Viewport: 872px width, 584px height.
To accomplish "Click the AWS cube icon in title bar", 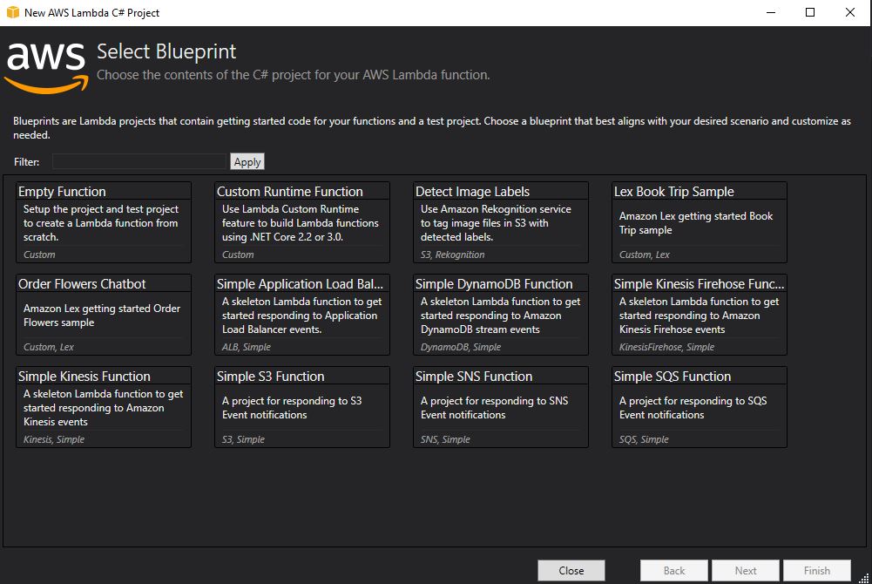I will [x=12, y=12].
